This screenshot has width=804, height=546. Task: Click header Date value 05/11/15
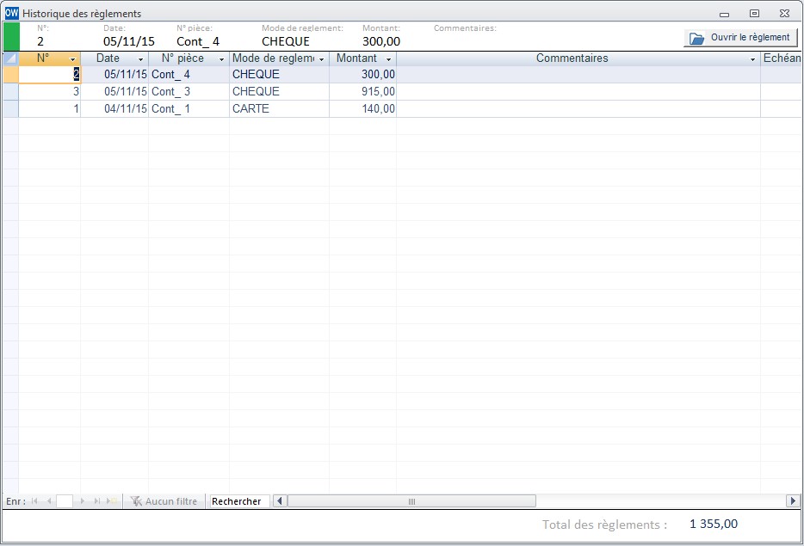pos(129,41)
